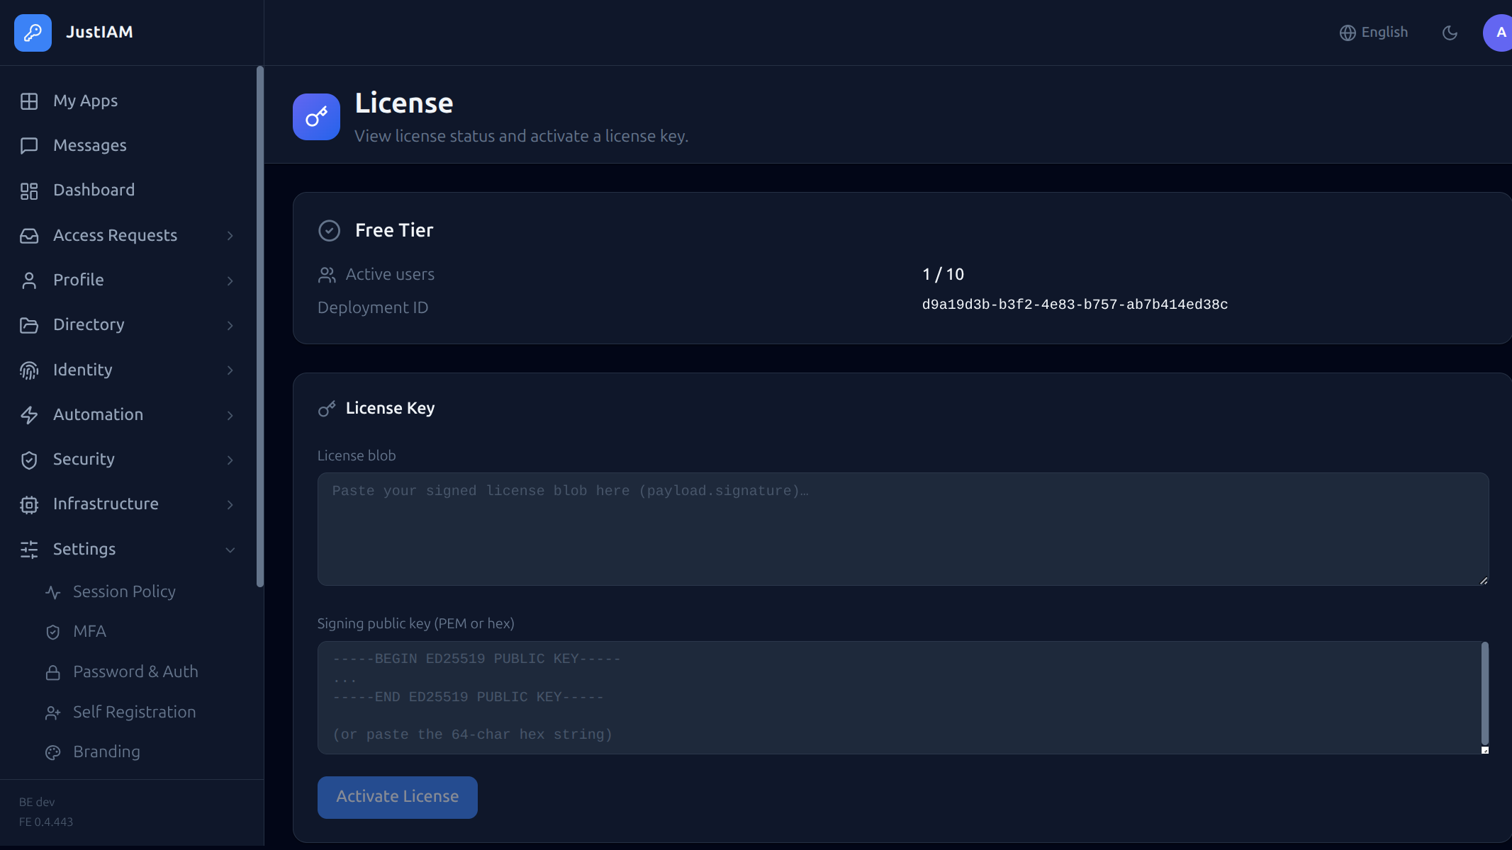The height and width of the screenshot is (850, 1512).
Task: Click the 'BE dev' version text
Action: 37,803
